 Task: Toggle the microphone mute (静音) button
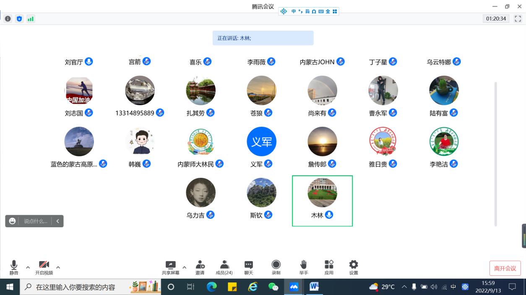(14, 267)
